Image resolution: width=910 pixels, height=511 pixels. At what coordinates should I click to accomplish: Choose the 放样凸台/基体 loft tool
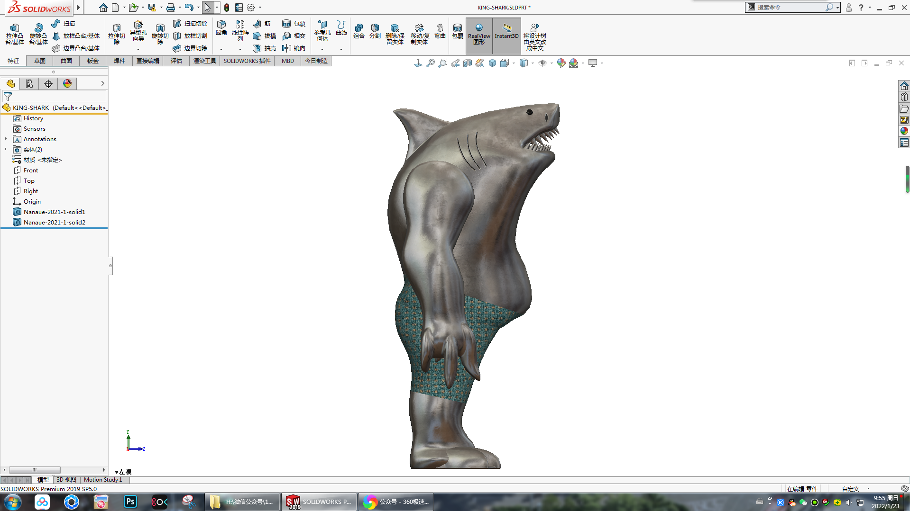(x=76, y=36)
